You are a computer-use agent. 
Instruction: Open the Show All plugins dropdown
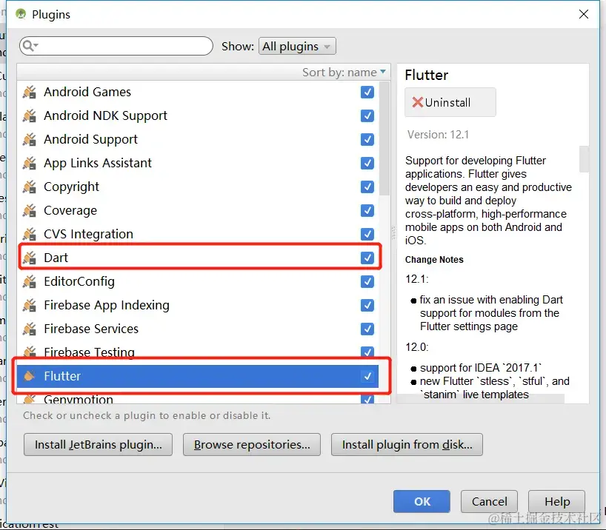[297, 47]
